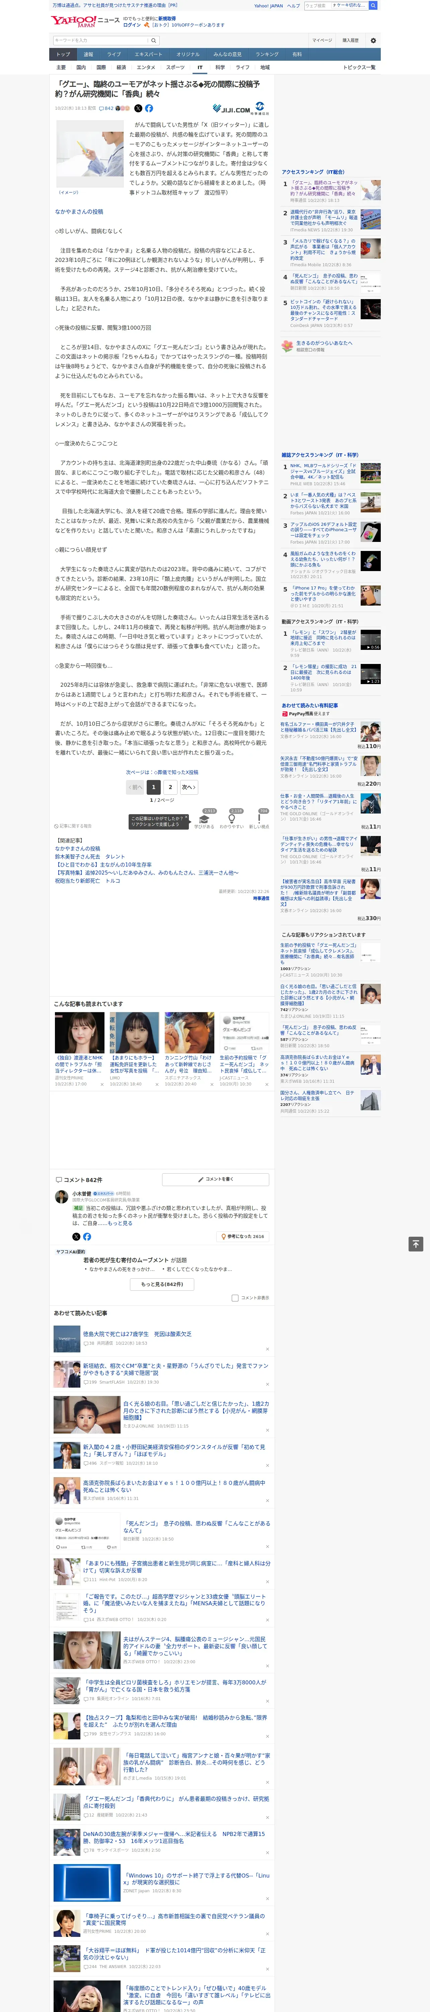Viewport: 430px width, 2012px height.
Task: Click the 新しい視点 exclamation reaction
Action: click(259, 820)
